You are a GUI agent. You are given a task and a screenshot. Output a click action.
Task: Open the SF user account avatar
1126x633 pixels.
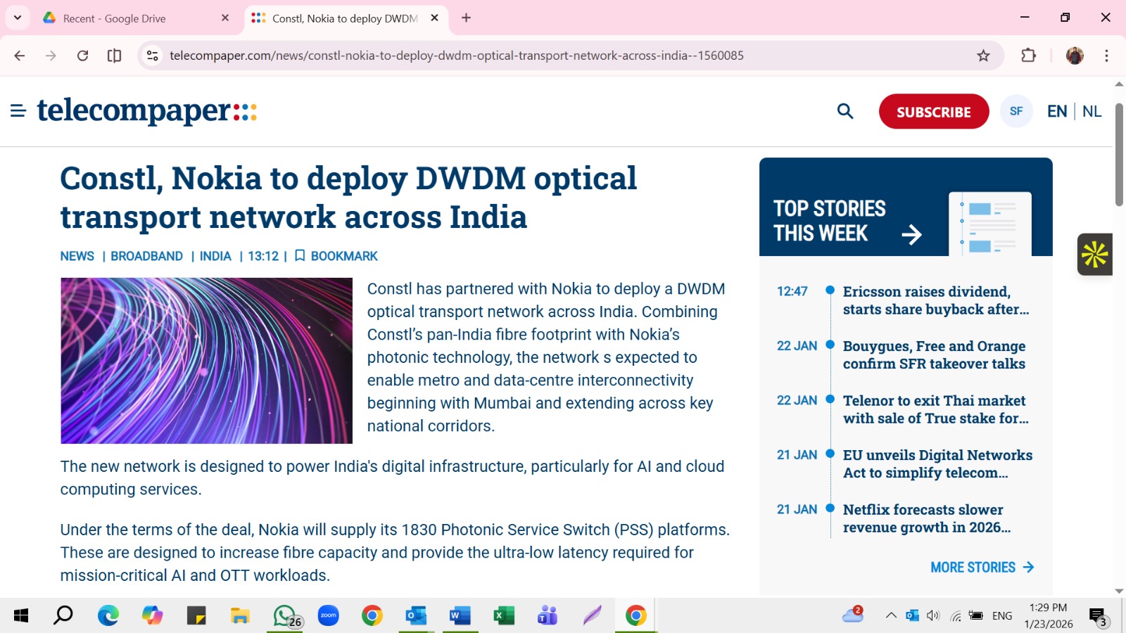click(1016, 111)
